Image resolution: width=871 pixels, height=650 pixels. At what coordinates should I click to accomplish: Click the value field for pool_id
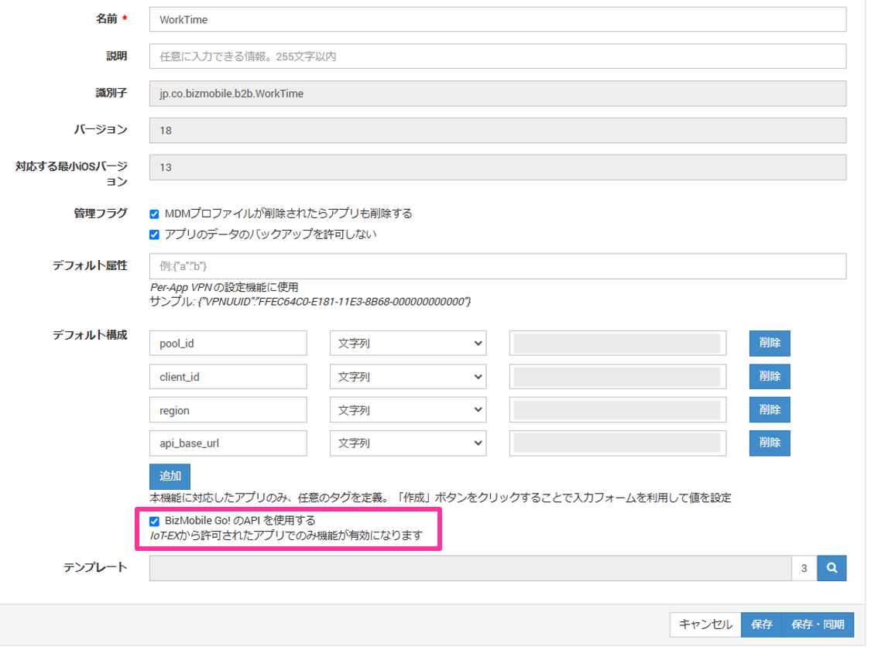tap(617, 344)
